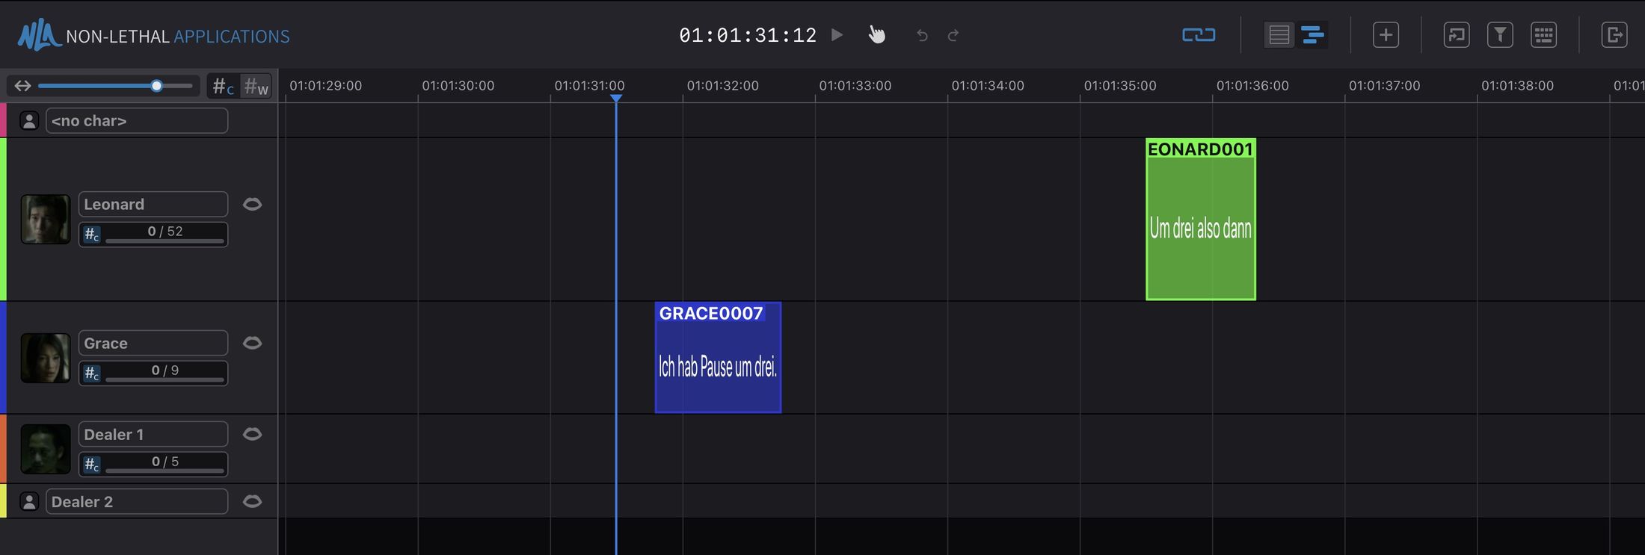Viewport: 1645px width, 555px height.
Task: Undo the last action
Action: [922, 35]
